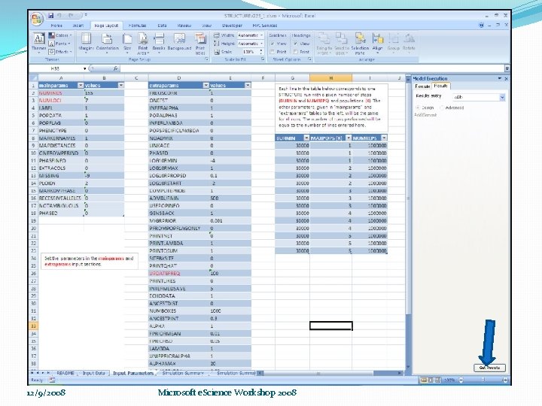Go to next sheet with tab navigation arrow
This screenshot has width=542, height=406.
43,373
